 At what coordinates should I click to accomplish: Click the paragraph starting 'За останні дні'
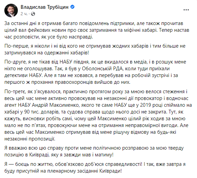coord(97,30)
